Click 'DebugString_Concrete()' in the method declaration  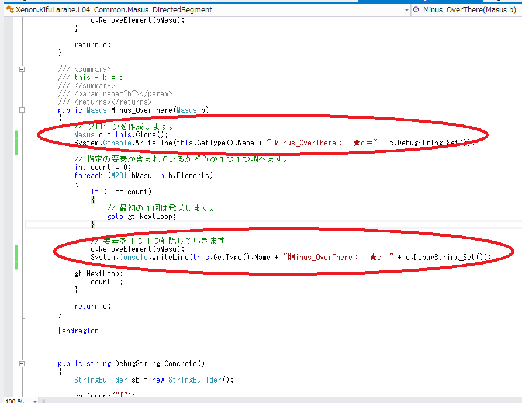pos(160,363)
